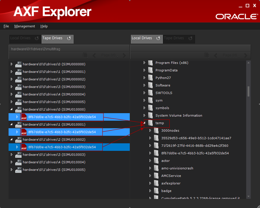Image resolution: width=260 pixels, height=208 pixels.
Task: Click the right pane path field
Action: tap(190, 49)
